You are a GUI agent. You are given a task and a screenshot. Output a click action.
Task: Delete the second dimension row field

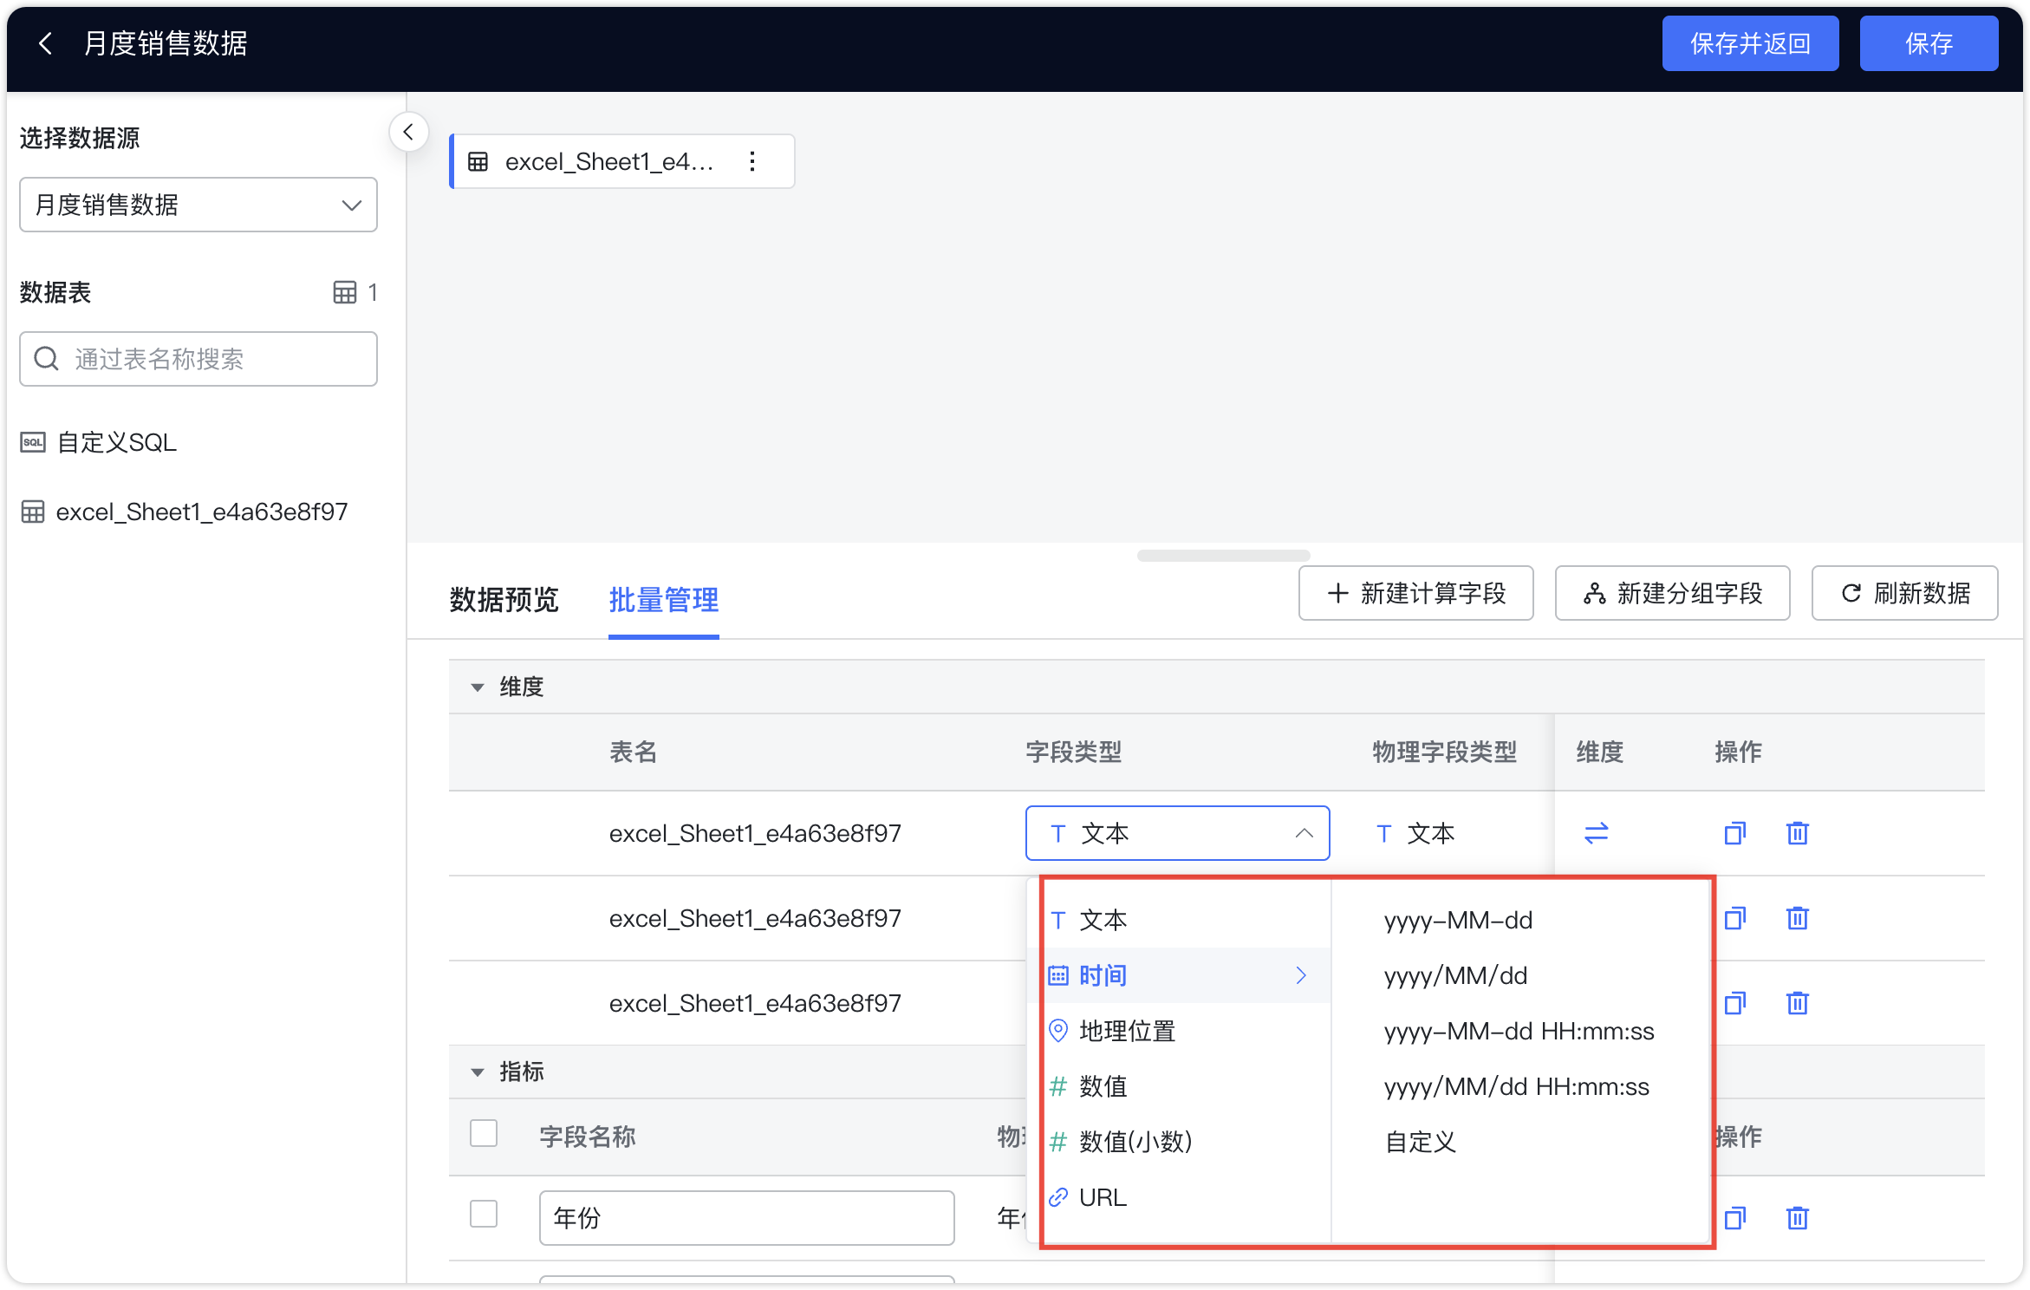1797,918
